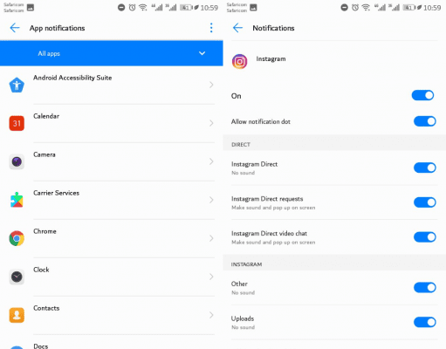The height and width of the screenshot is (349, 446).
Task: Open the Carrier Services chevron
Action: [211, 200]
